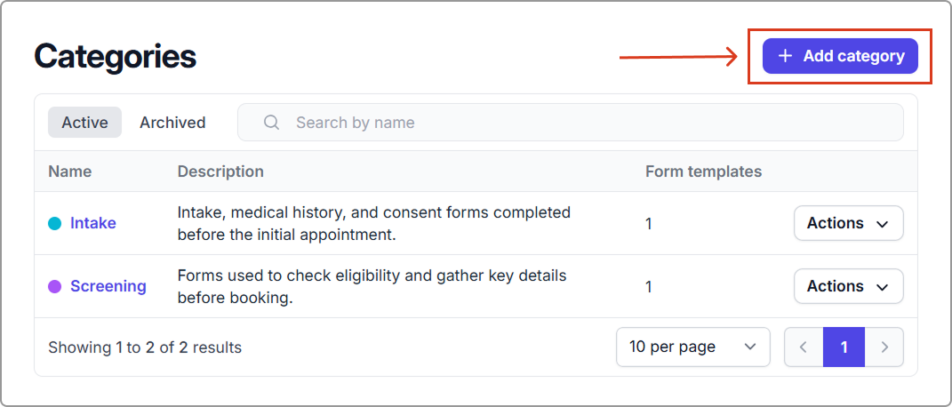Click the Name column header
The height and width of the screenshot is (407, 952).
(70, 172)
